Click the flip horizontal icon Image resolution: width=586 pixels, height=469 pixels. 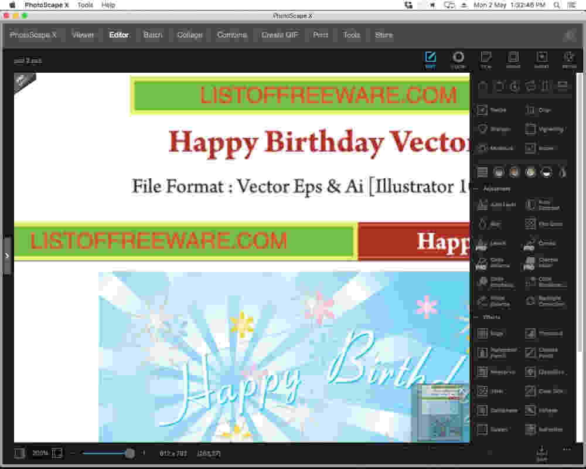click(530, 86)
